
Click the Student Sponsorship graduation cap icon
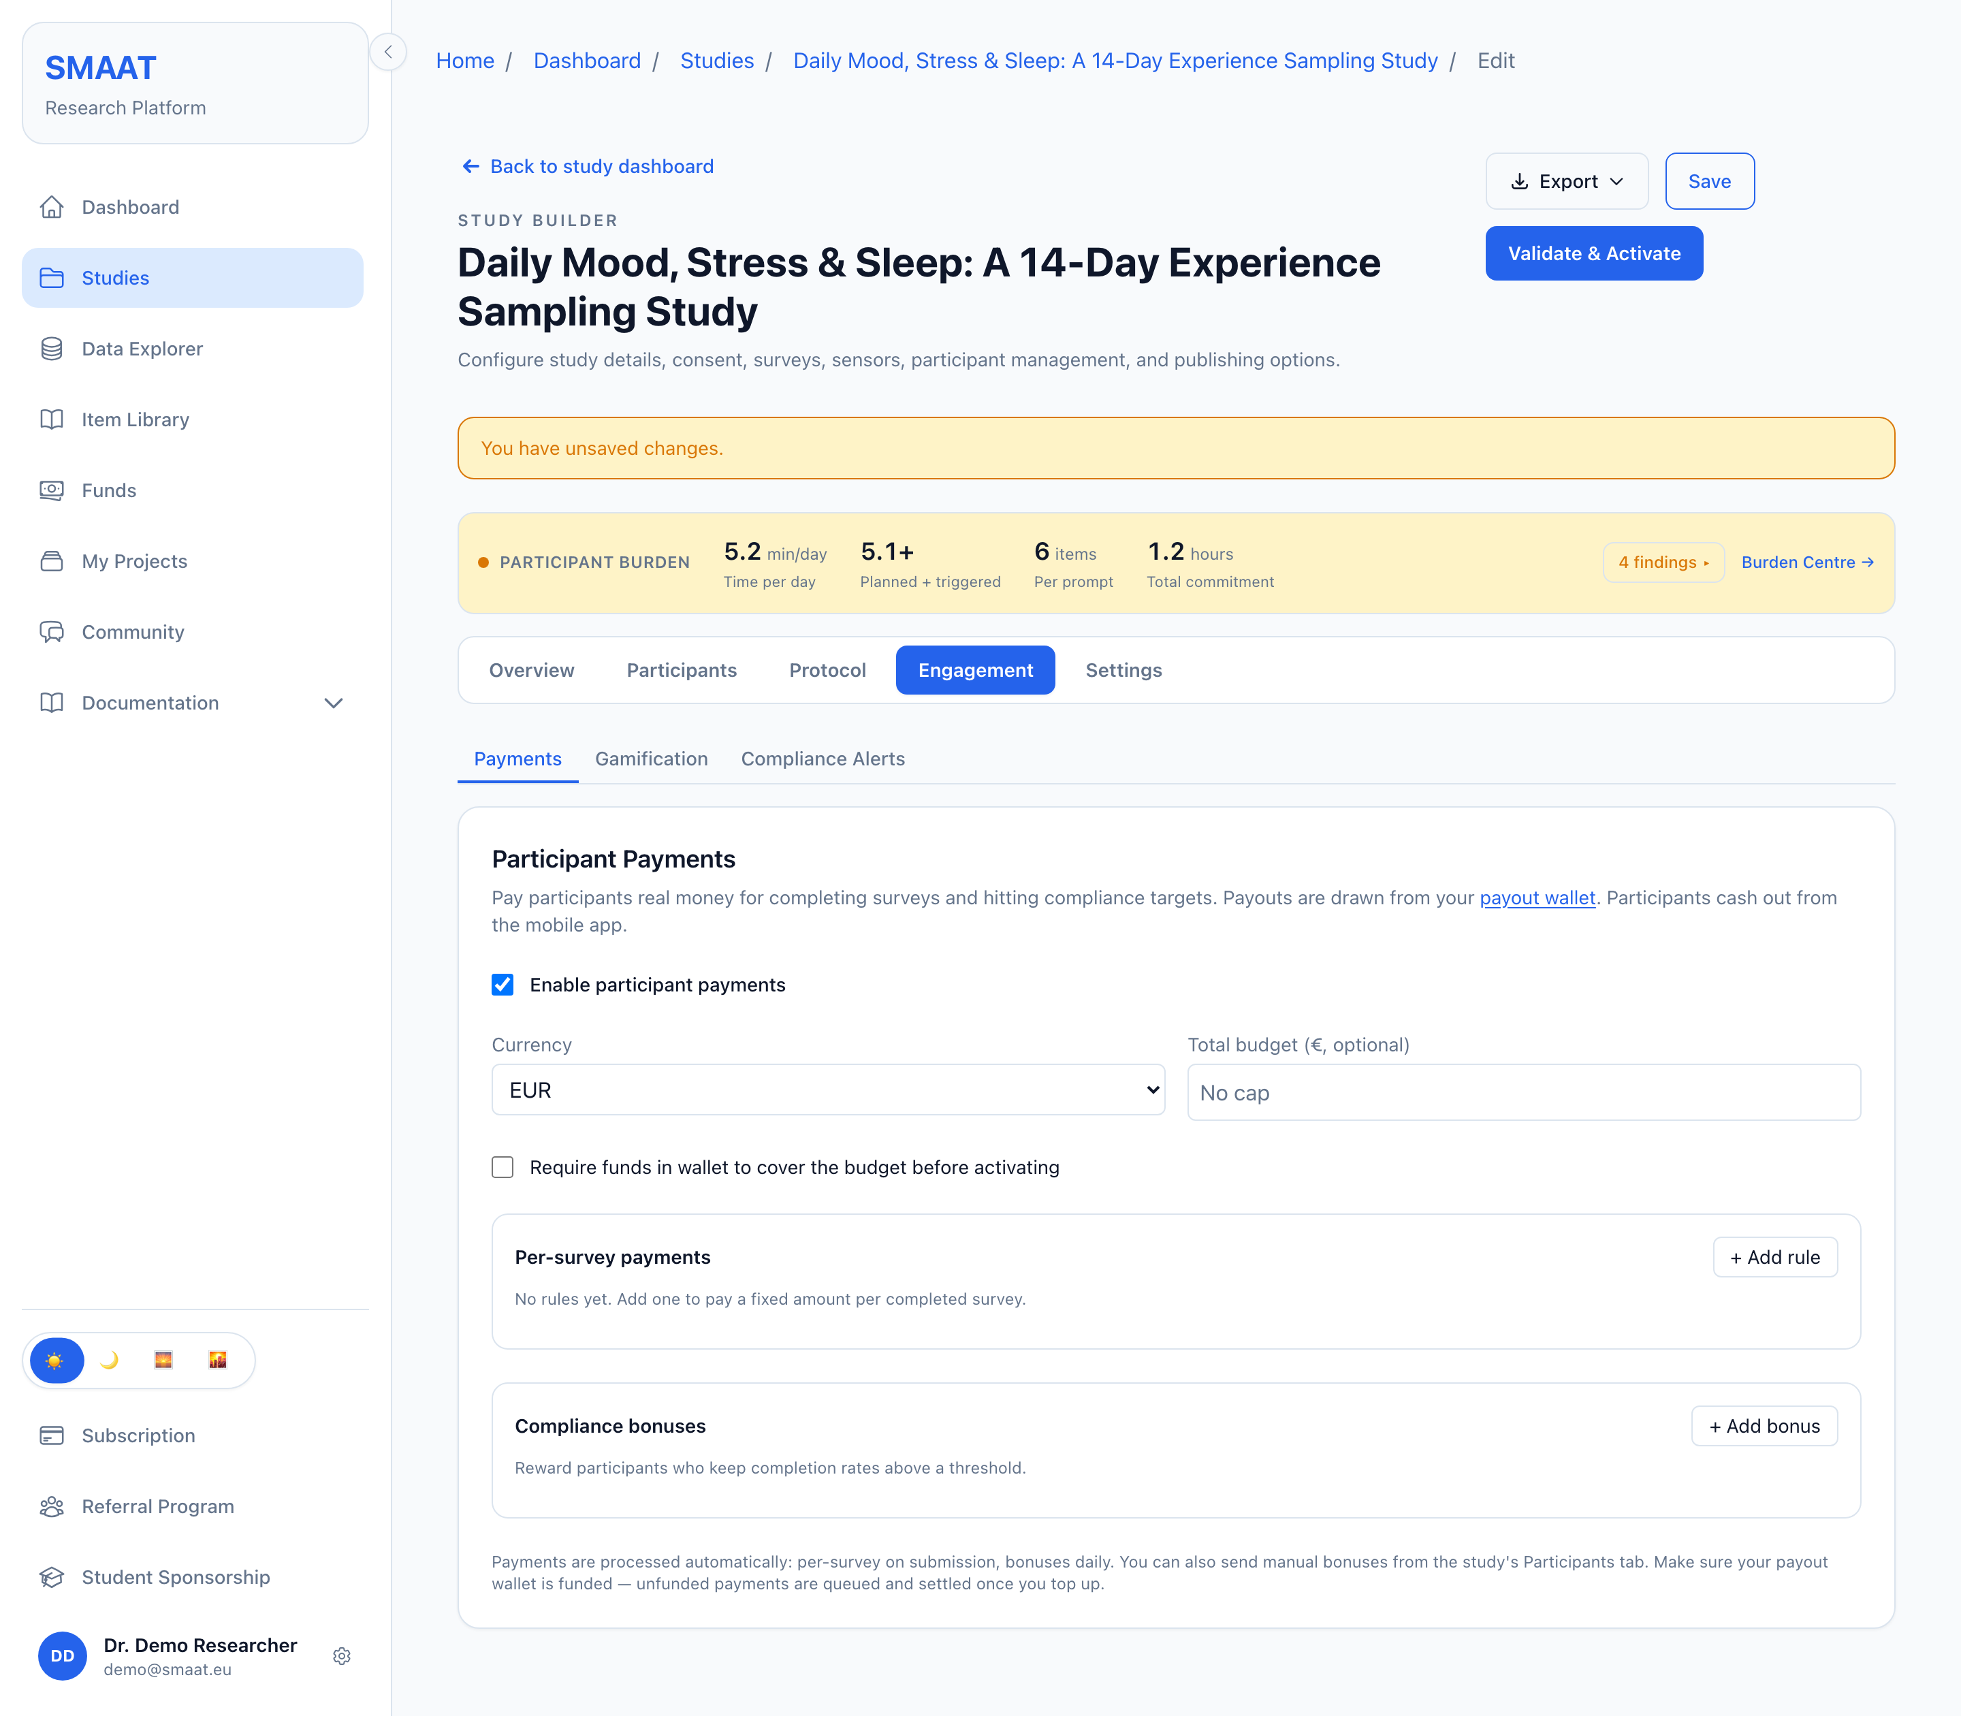(x=52, y=1577)
